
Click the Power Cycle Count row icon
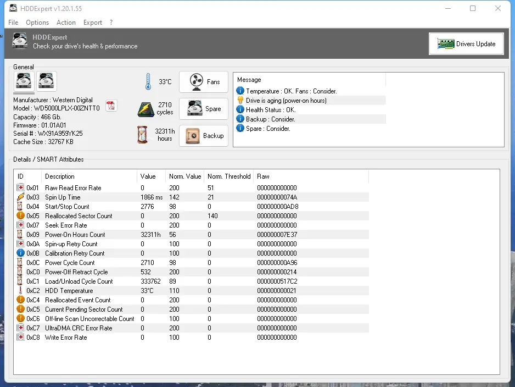20,262
